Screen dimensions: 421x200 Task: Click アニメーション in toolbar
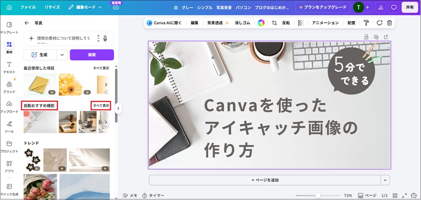tap(325, 23)
